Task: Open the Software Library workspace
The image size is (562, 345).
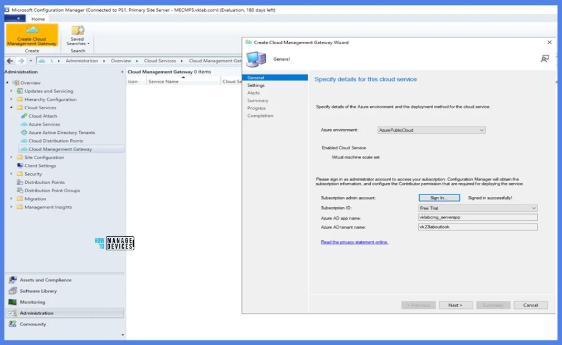Action: point(38,291)
